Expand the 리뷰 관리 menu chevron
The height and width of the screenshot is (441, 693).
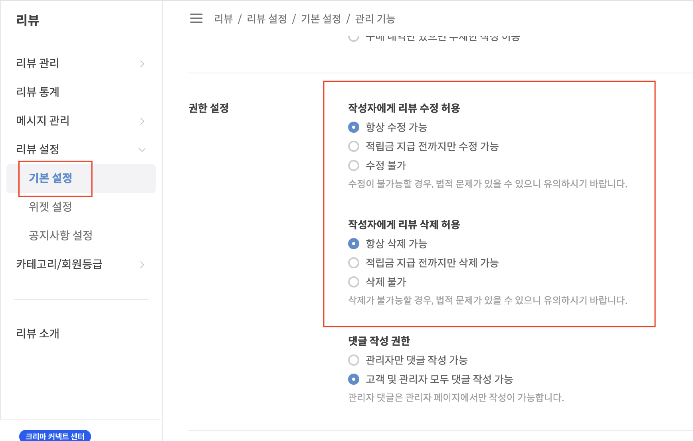point(142,64)
